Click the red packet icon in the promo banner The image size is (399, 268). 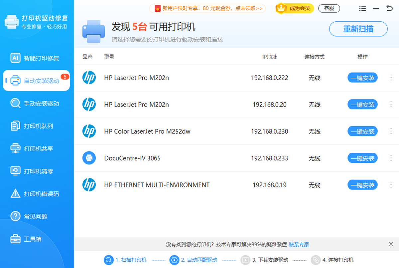pos(158,8)
